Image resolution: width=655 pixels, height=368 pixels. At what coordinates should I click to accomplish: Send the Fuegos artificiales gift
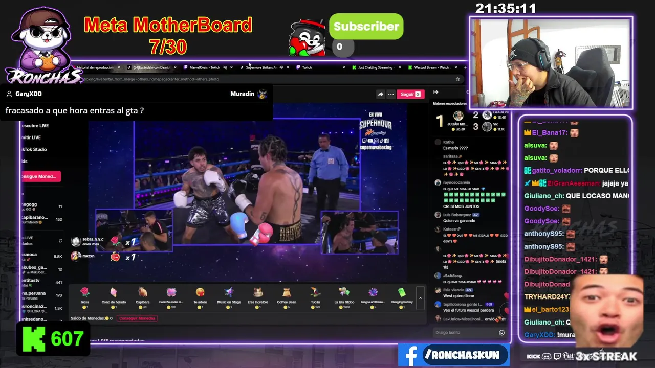[x=373, y=297]
